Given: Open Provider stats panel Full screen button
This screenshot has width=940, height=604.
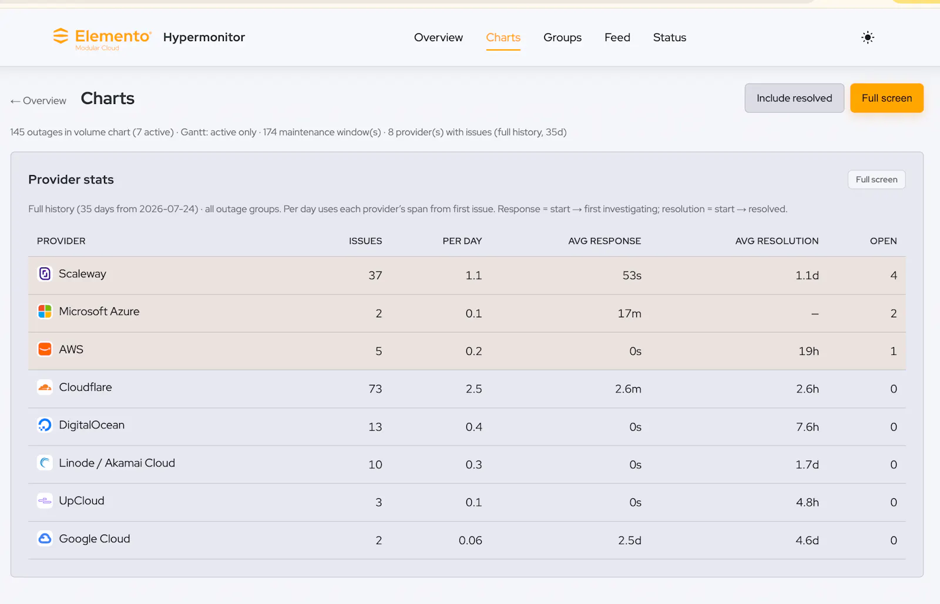Looking at the screenshot, I should [x=877, y=180].
